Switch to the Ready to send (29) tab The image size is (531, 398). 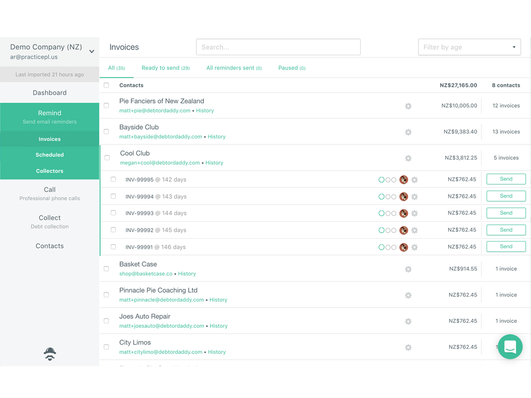pyautogui.click(x=165, y=68)
